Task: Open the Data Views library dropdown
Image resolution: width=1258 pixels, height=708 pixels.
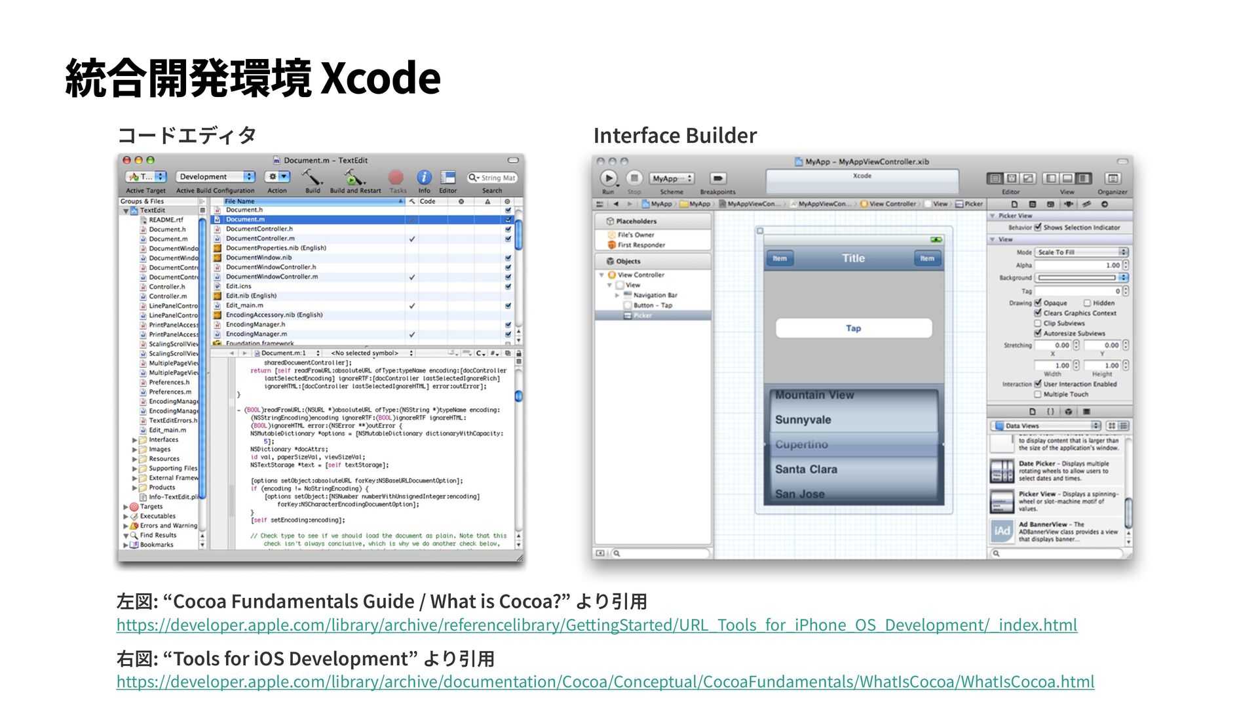Action: (1046, 425)
